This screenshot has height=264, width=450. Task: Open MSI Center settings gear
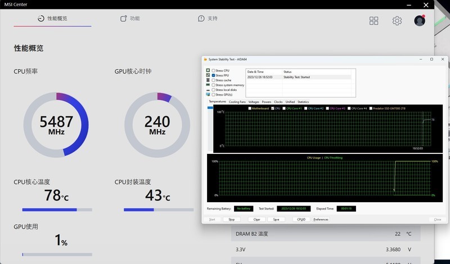point(397,21)
